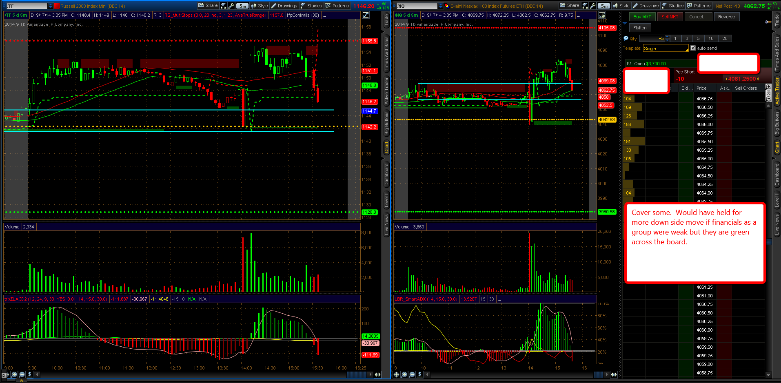Expand the /TF chart header ellipsis
Image resolution: width=781 pixels, height=383 pixels.
324,15
